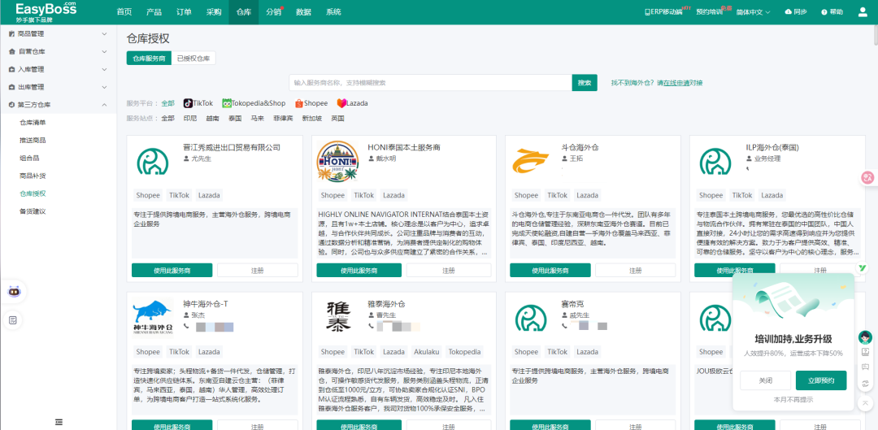Click 预约培训 in header
This screenshot has height=430, width=878.
709,11
